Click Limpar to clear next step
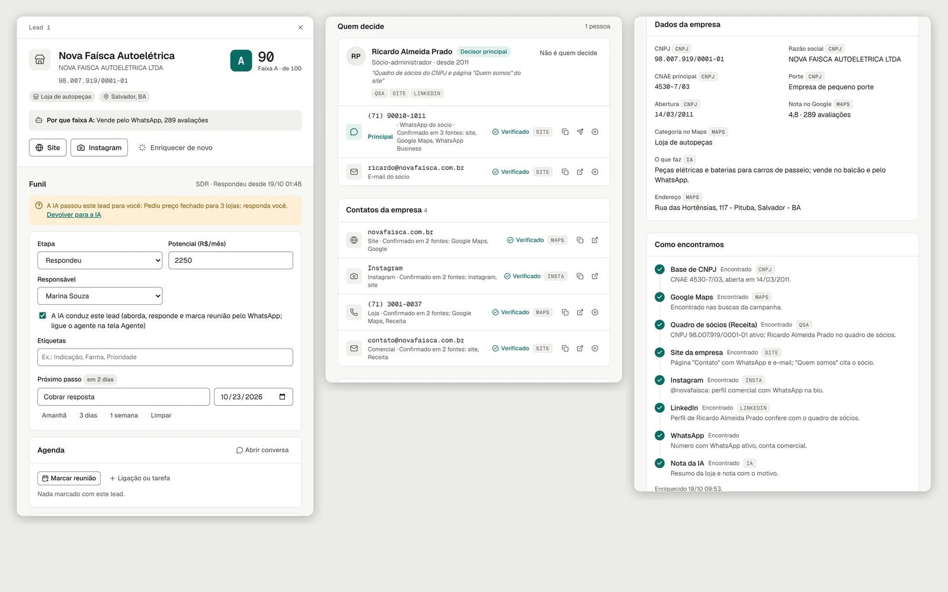The image size is (948, 592). 161,416
